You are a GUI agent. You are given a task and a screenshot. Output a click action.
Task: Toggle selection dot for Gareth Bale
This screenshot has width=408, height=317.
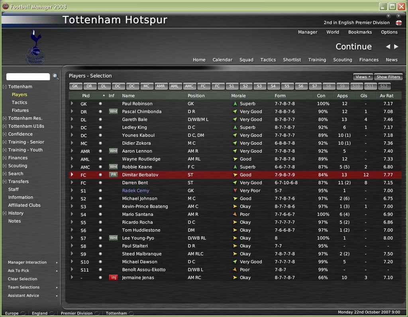(100, 119)
